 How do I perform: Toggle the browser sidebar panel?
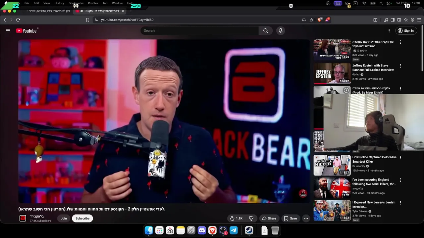point(393,20)
